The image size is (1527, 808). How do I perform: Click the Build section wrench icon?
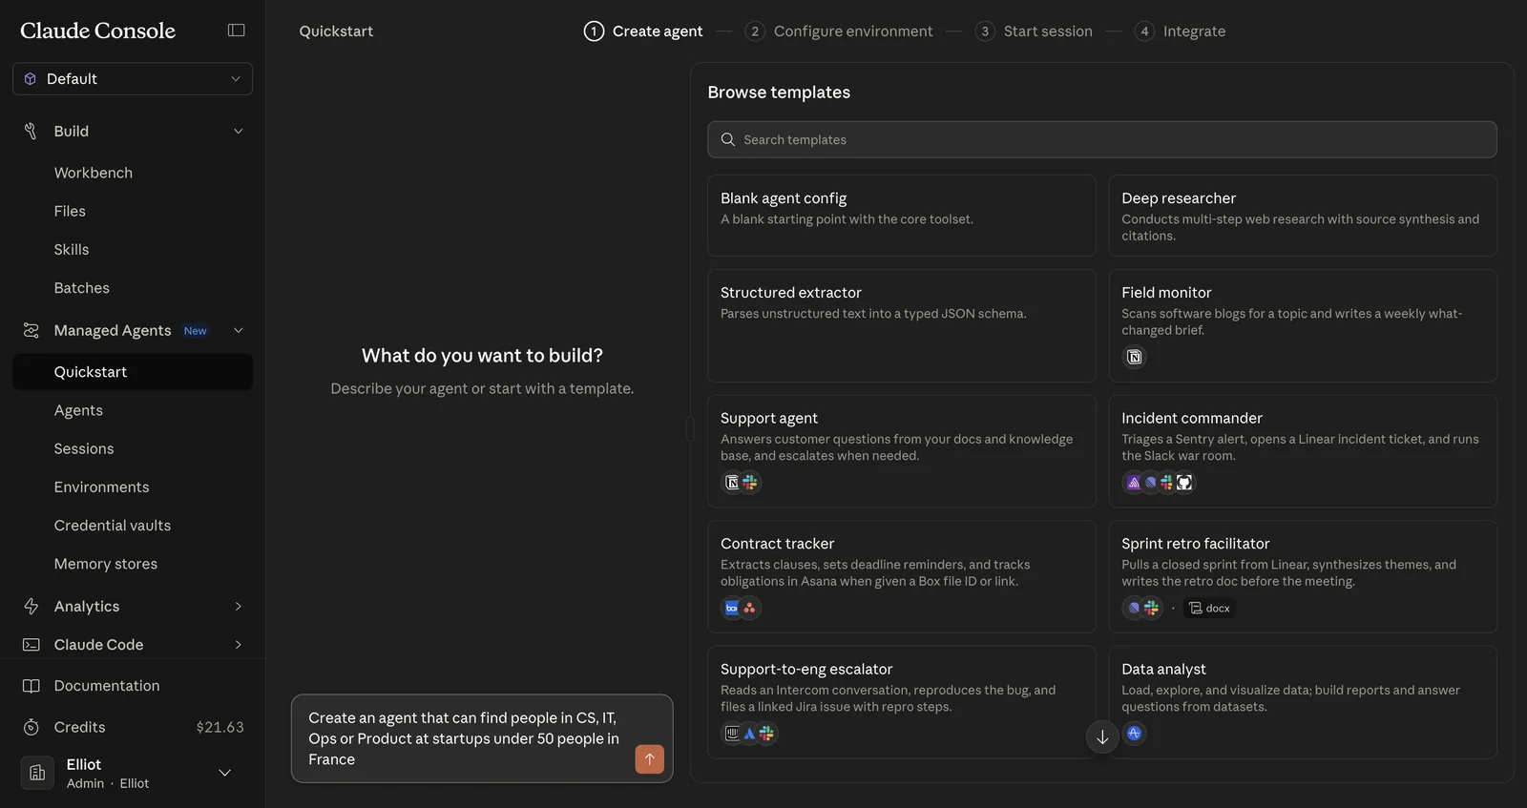pyautogui.click(x=31, y=131)
